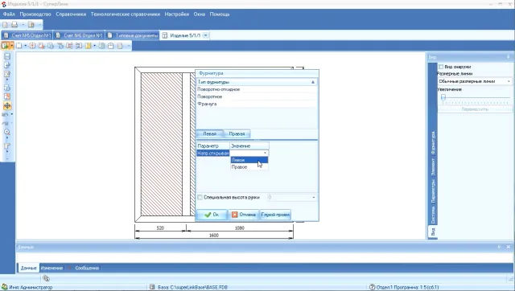Viewport: 515px width, 291px height.
Task: Open the Помощь menu
Action: [x=220, y=14]
